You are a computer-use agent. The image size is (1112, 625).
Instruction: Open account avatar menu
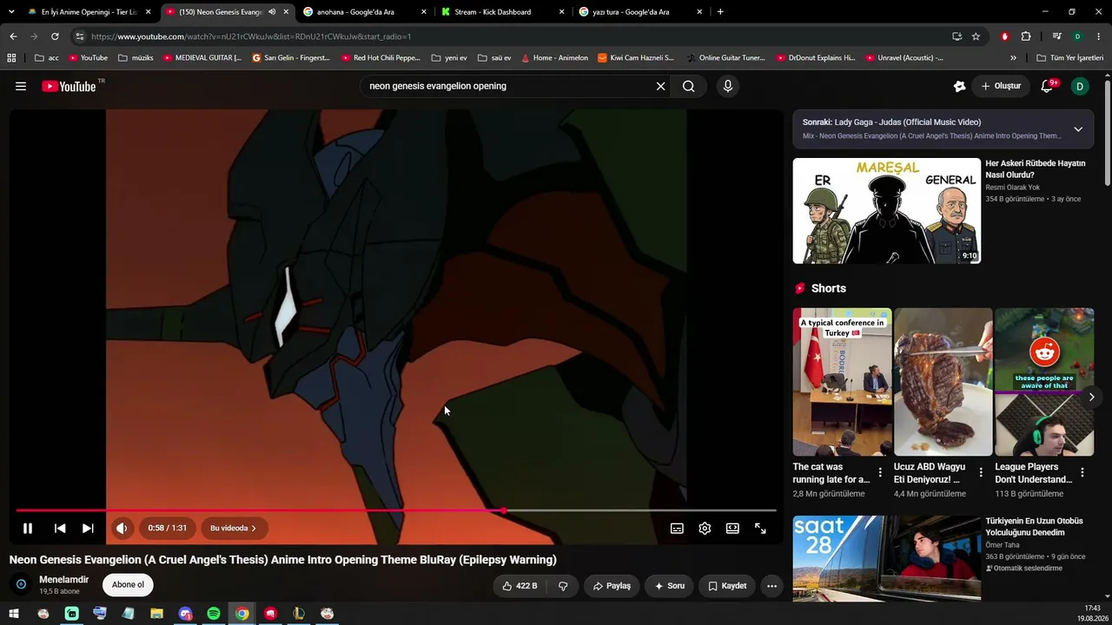(x=1080, y=86)
